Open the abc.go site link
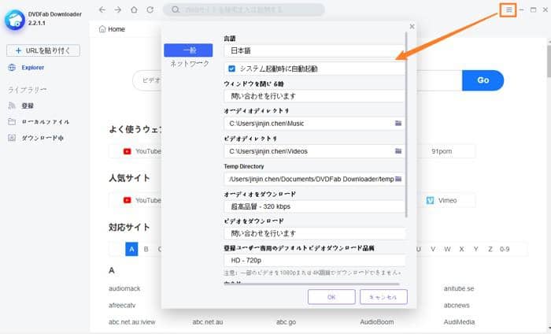 (286, 322)
